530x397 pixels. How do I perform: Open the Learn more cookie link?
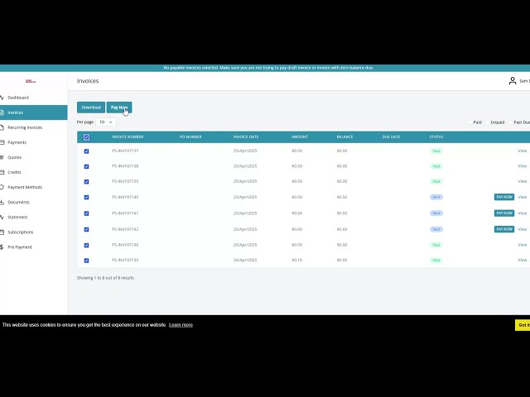pyautogui.click(x=181, y=325)
